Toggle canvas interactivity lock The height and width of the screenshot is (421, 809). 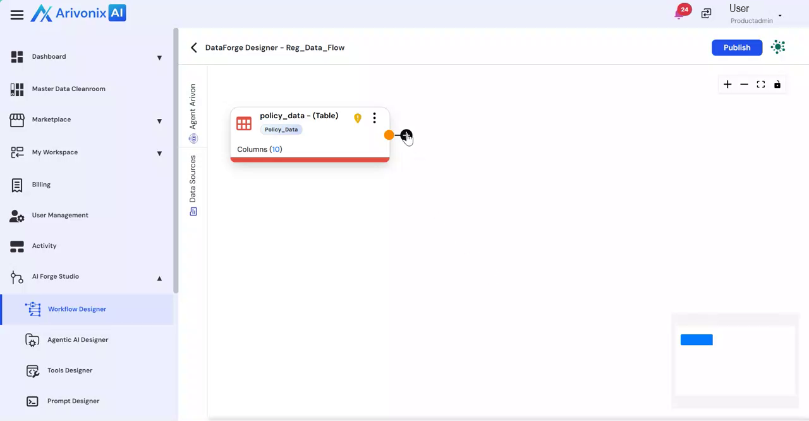[777, 85]
